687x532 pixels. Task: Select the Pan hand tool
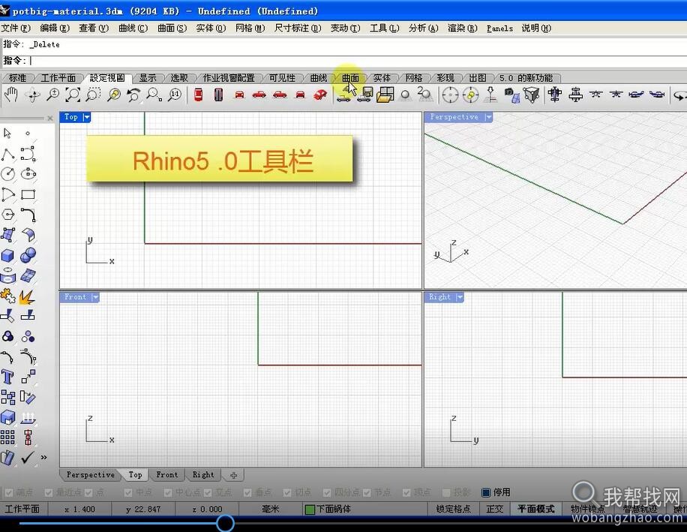(x=10, y=95)
